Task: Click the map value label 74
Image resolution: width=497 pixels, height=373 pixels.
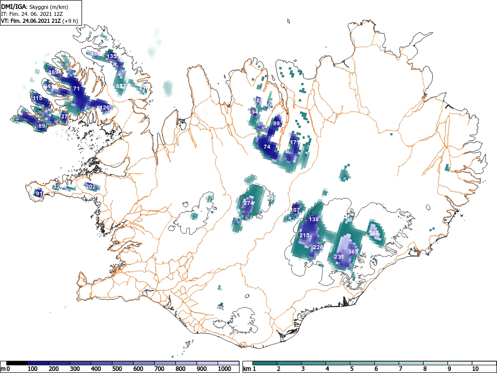Action: [x=267, y=147]
